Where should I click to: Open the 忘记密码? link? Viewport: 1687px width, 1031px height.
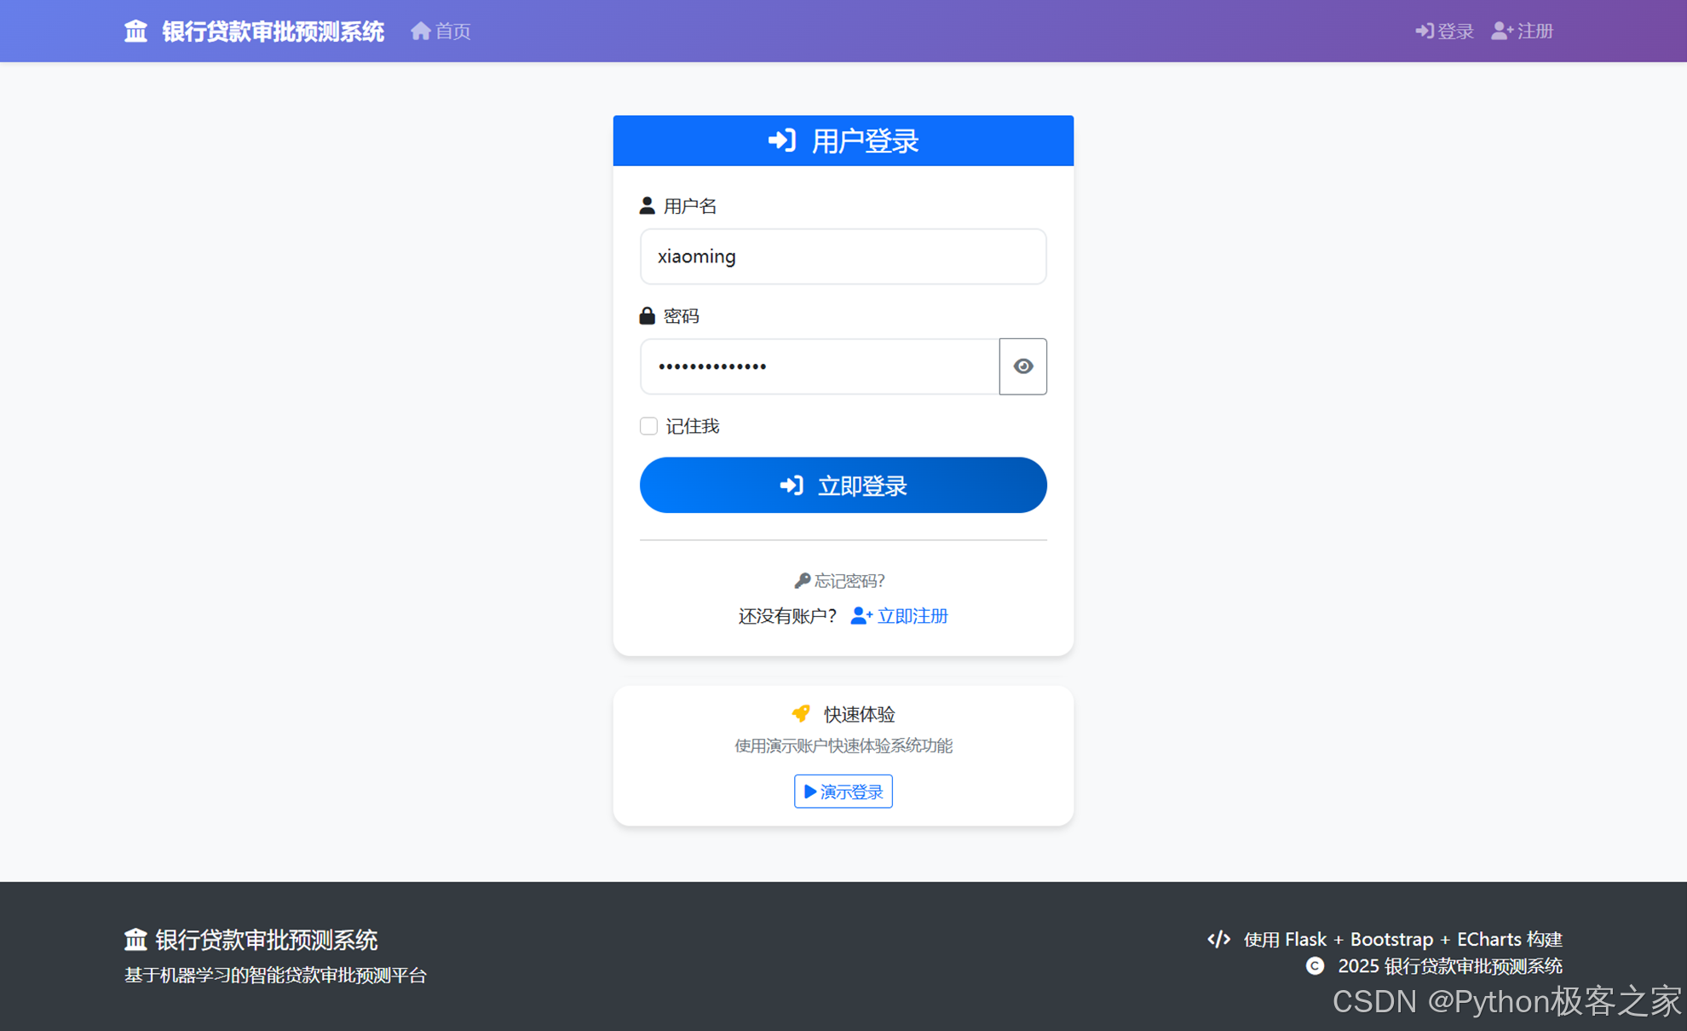849,581
